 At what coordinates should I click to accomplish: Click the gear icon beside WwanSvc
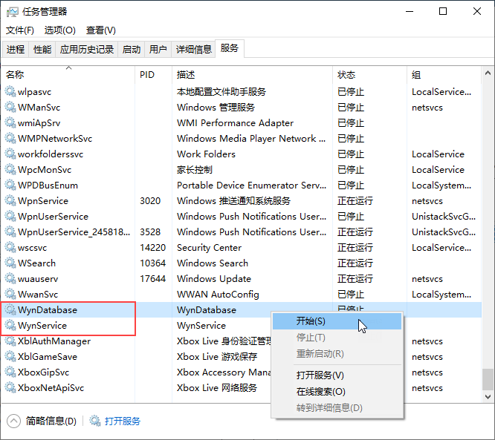pyautogui.click(x=10, y=294)
